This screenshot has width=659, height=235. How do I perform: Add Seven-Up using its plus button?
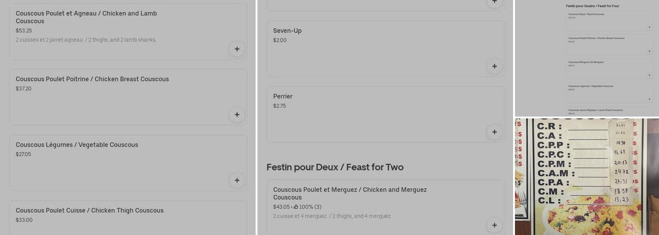494,66
